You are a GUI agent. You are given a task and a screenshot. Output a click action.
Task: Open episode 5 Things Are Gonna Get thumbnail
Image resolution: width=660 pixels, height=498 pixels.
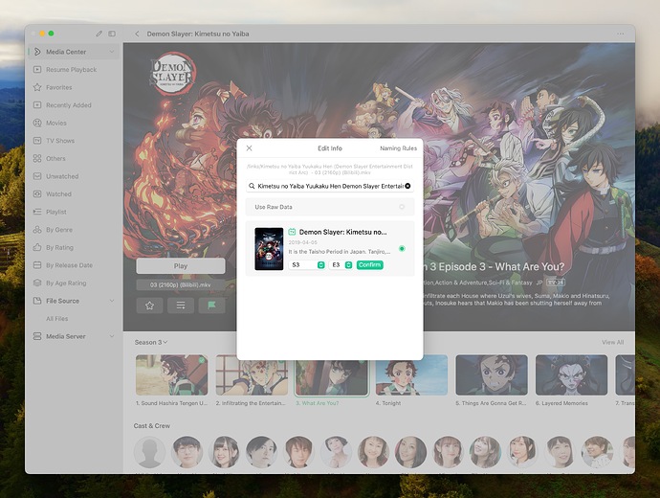492,375
